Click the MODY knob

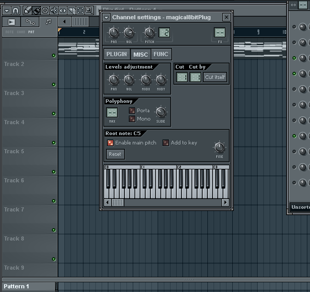point(161,80)
